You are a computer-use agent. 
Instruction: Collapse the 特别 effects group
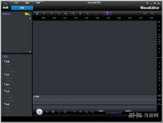pyautogui.click(x=5, y=104)
